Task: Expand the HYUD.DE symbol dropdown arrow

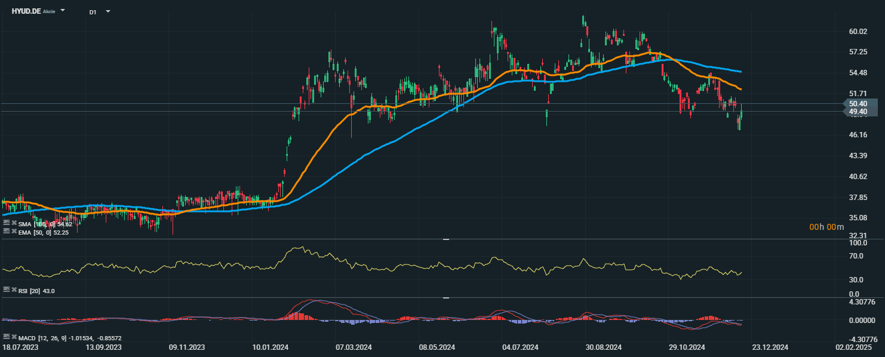Action: pyautogui.click(x=63, y=11)
